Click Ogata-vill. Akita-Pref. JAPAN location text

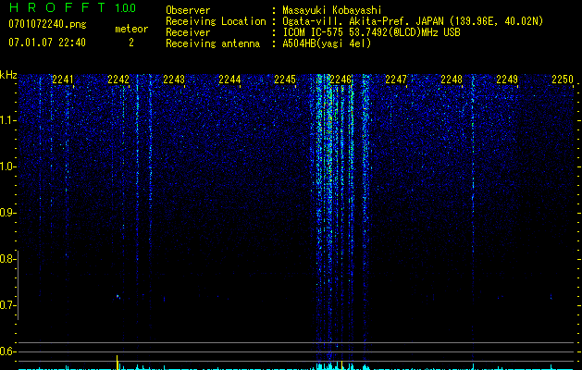(x=413, y=21)
